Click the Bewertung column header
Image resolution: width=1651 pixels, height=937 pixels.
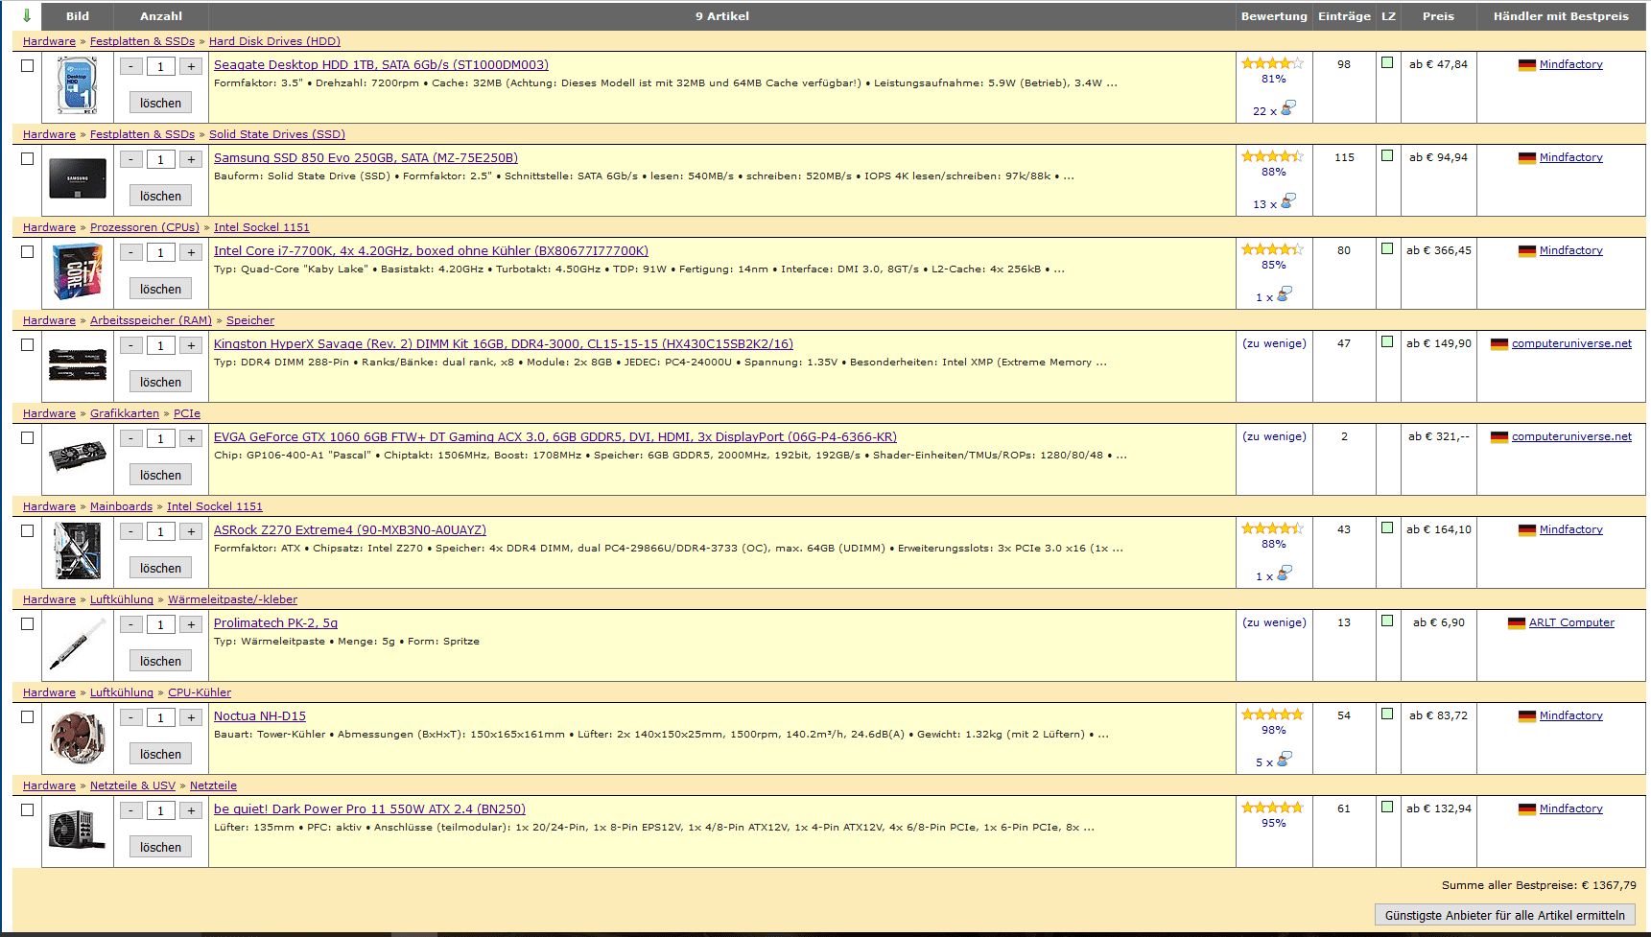[1274, 16]
